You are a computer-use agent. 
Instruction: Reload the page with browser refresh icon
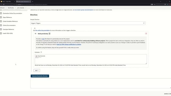point(4,5)
